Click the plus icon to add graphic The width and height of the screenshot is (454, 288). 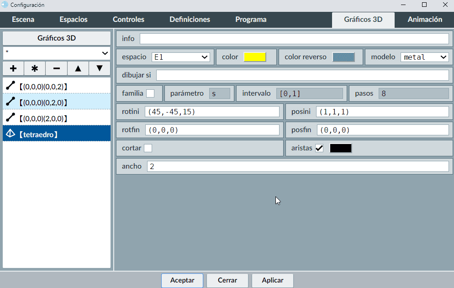[x=13, y=68]
